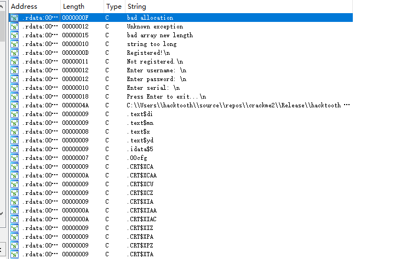Screen dimensions: 395x259
Task: Sort by the Address column header
Action: [34, 7]
